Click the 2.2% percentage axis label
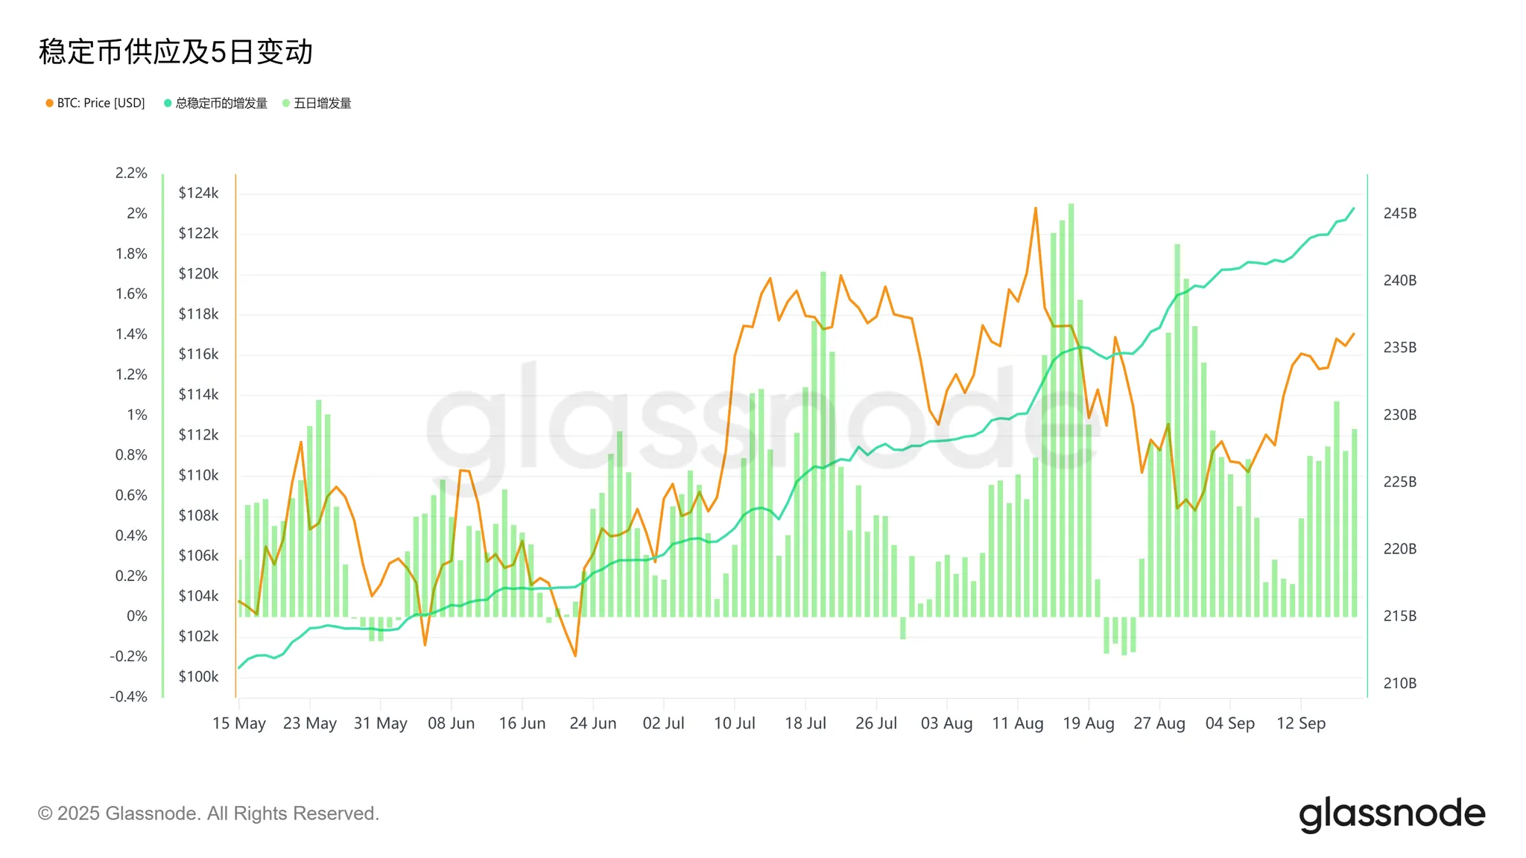1526x858 pixels. pyautogui.click(x=131, y=173)
